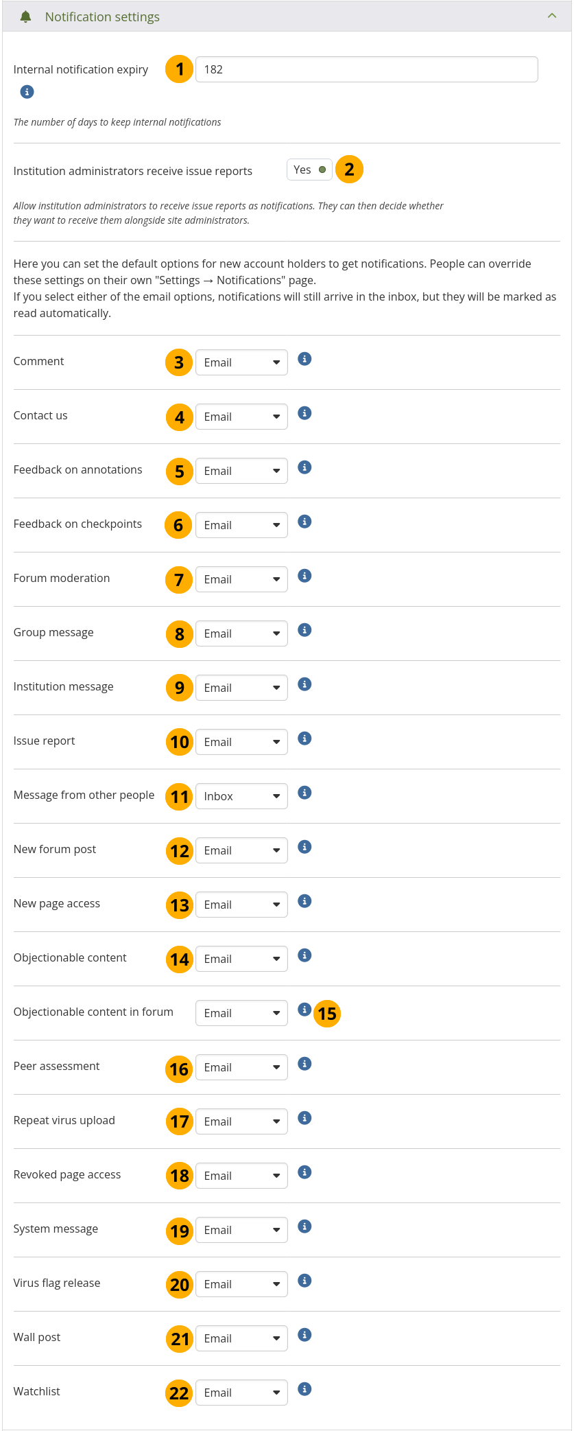Open the Message from other people dropdown
Screen dimensions: 574x1431
coord(241,796)
